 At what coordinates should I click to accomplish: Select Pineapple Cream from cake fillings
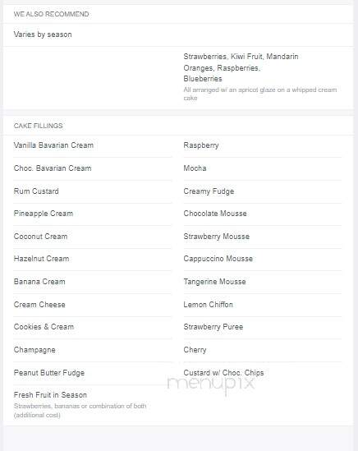44,214
